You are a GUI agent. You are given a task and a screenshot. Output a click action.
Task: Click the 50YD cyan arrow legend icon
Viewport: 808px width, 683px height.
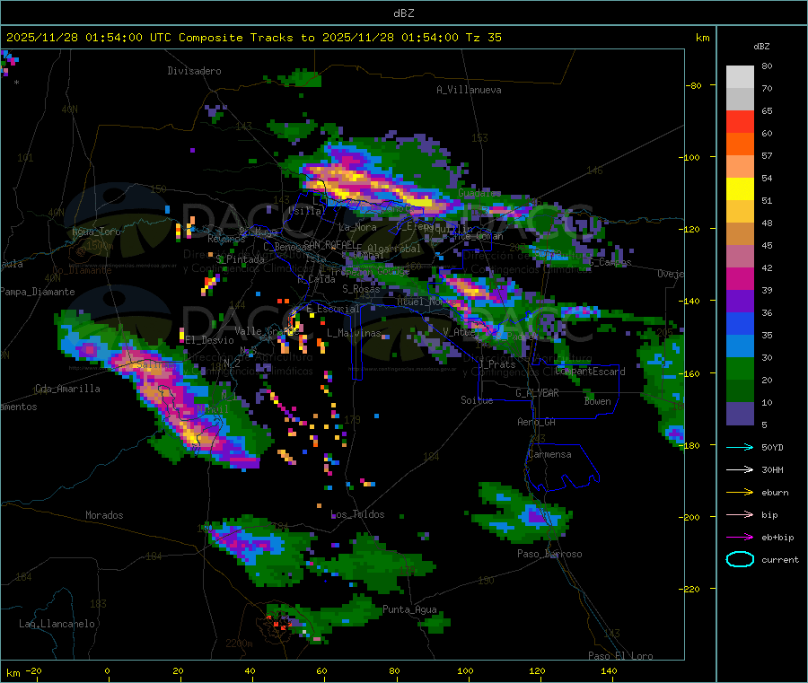click(x=740, y=447)
